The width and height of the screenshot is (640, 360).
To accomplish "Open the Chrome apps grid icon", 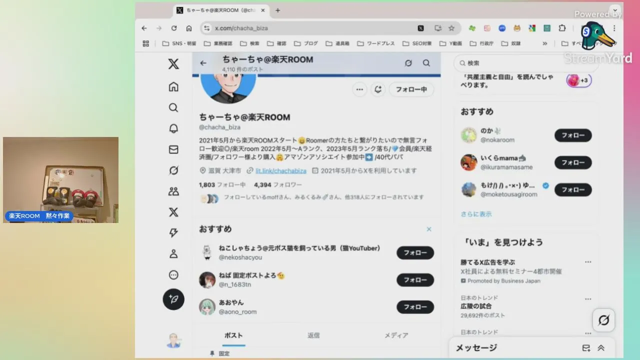I will coord(146,43).
